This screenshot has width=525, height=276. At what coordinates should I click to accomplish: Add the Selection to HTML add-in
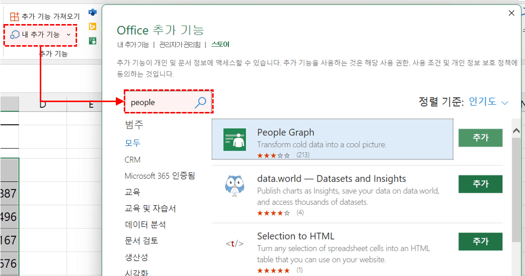click(x=480, y=242)
